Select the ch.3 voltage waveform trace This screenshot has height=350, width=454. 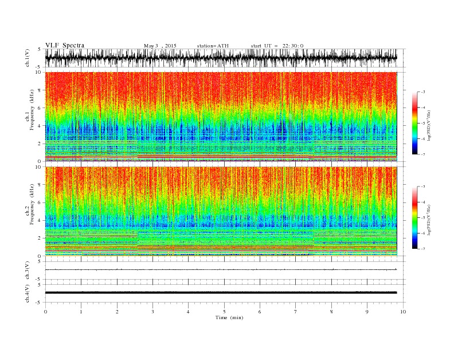click(221, 269)
